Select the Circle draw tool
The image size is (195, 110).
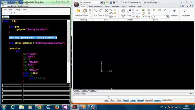[107, 11]
